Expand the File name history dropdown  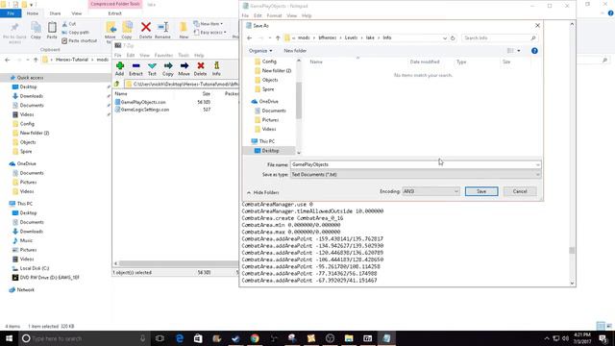click(x=537, y=164)
